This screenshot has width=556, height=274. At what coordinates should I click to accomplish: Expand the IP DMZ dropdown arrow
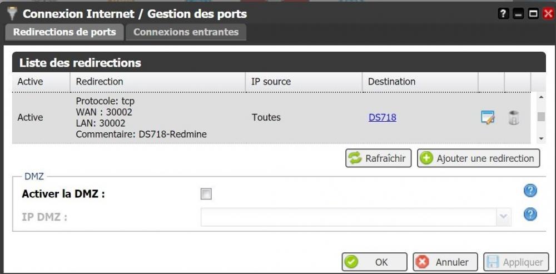tap(504, 217)
